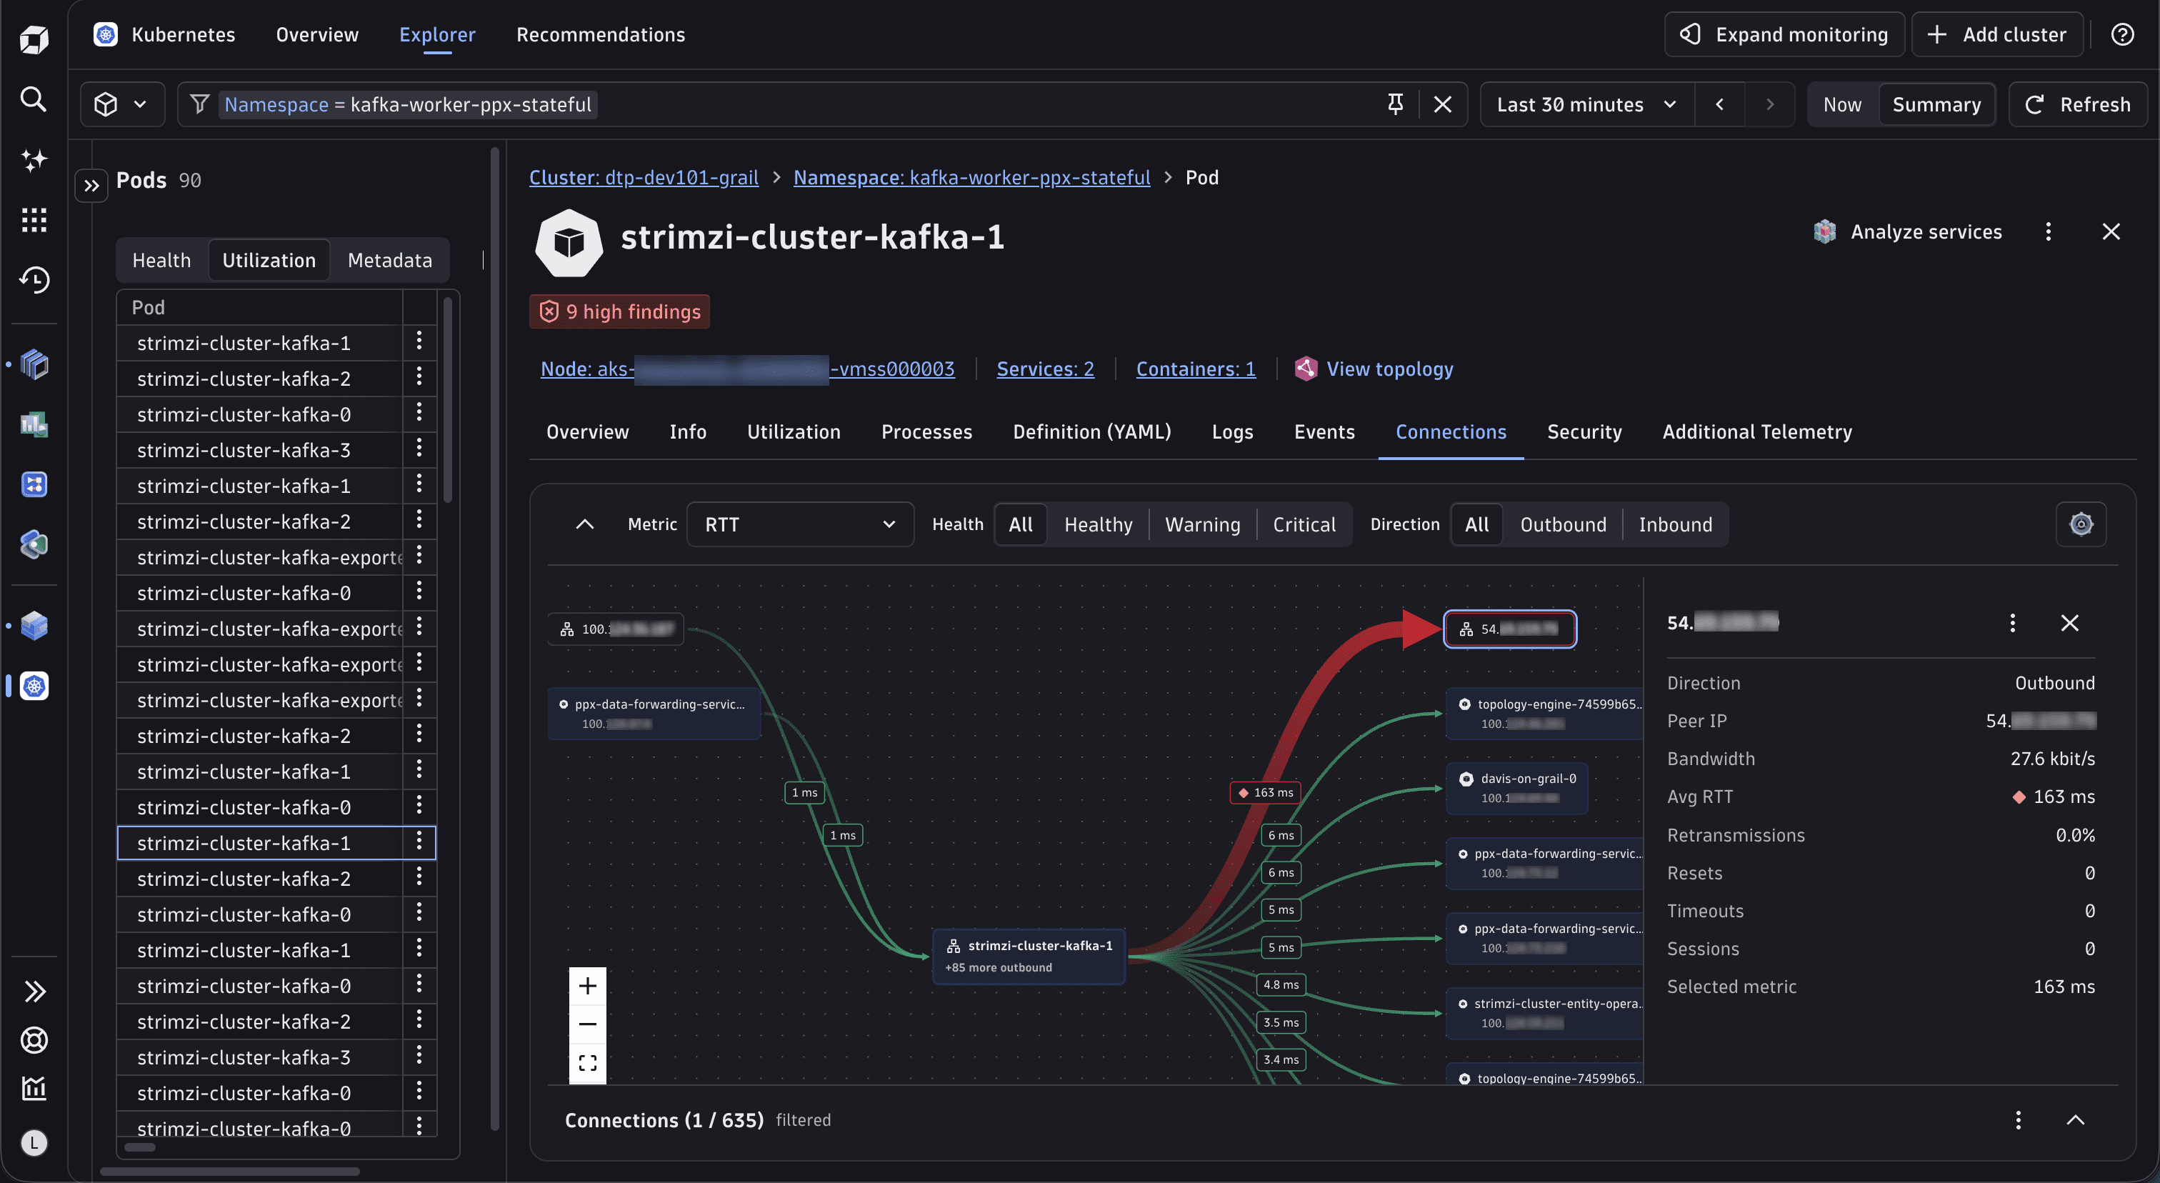The height and width of the screenshot is (1183, 2160).
Task: Expand the Pods list panel
Action: pos(91,185)
